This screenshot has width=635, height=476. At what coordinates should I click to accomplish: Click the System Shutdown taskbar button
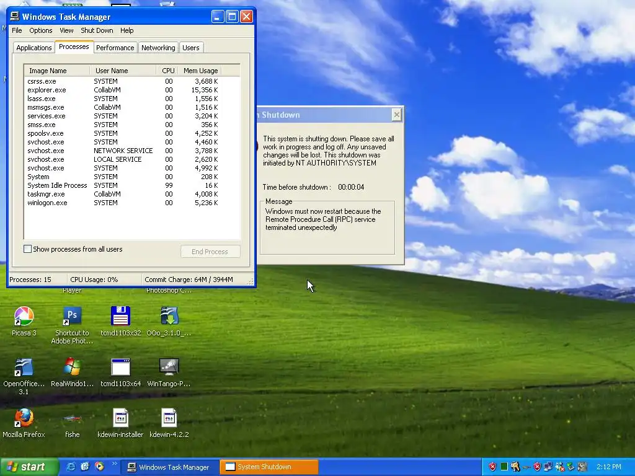[269, 467]
